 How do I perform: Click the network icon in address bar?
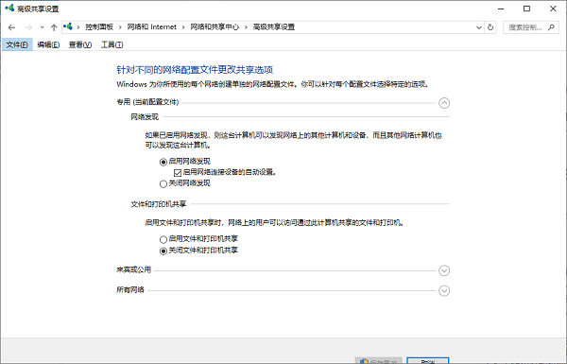(68, 26)
